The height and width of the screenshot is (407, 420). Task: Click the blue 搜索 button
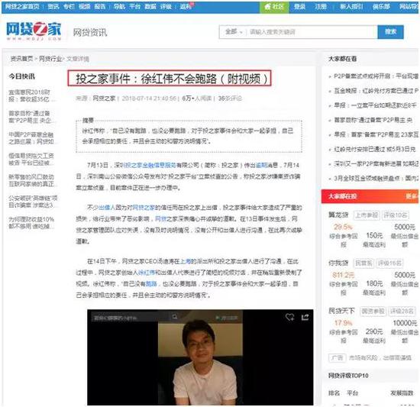pos(390,32)
